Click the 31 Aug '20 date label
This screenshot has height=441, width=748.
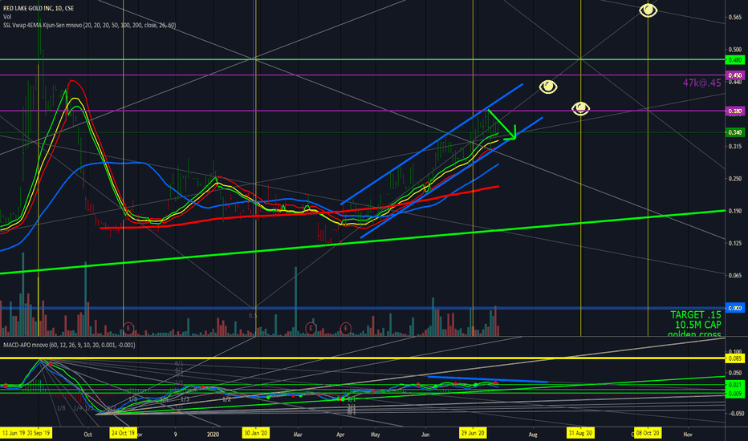[x=580, y=433]
